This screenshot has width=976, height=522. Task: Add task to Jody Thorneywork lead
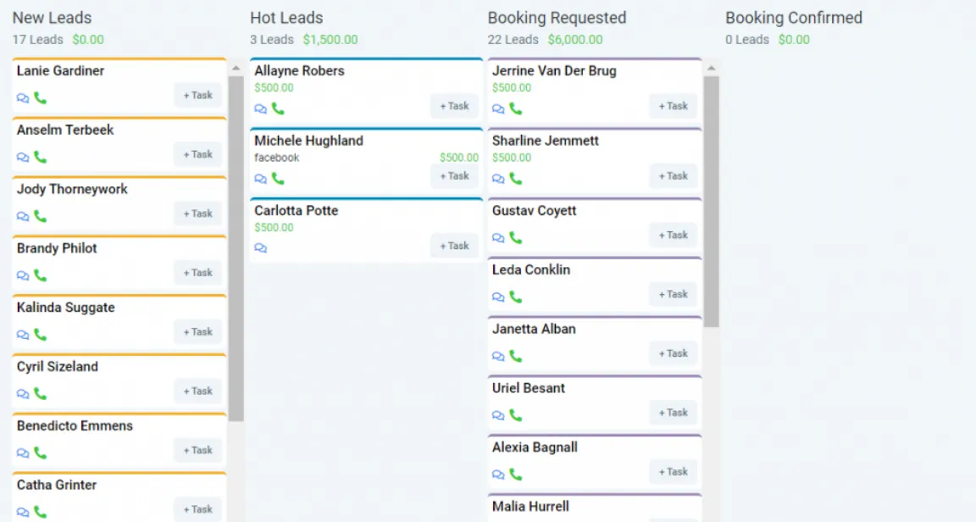(x=198, y=214)
